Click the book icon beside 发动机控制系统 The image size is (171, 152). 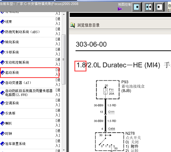[2, 62]
